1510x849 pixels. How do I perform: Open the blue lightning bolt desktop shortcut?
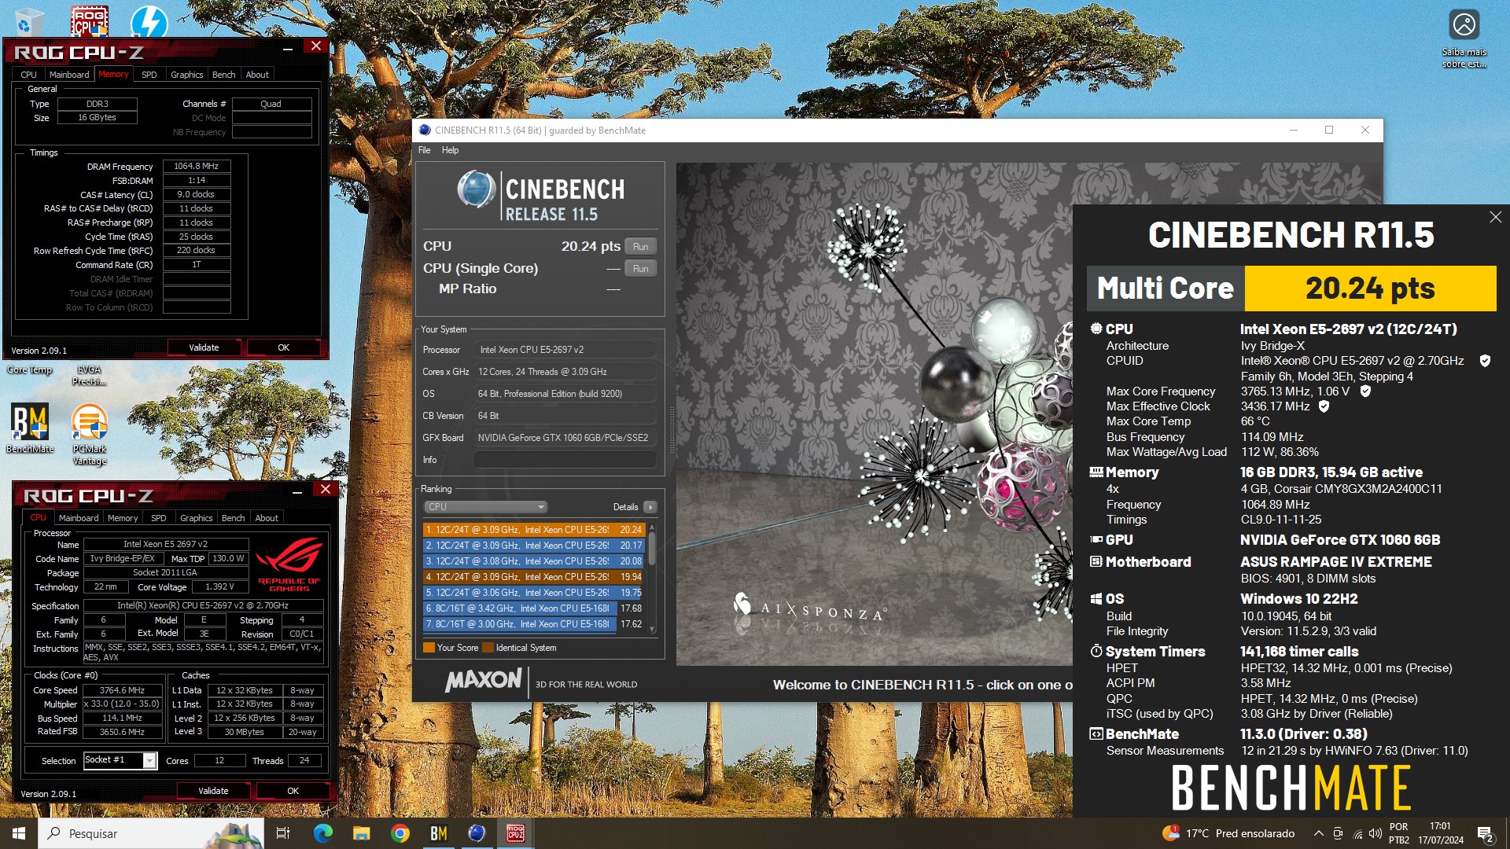click(x=149, y=21)
